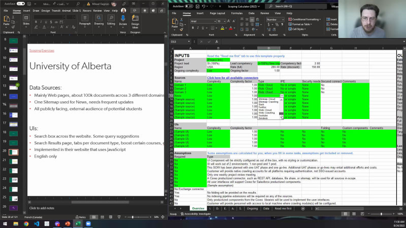Open Design Ideas in PowerPoint
Image resolution: width=406 pixels, height=228 pixels.
tap(135, 18)
